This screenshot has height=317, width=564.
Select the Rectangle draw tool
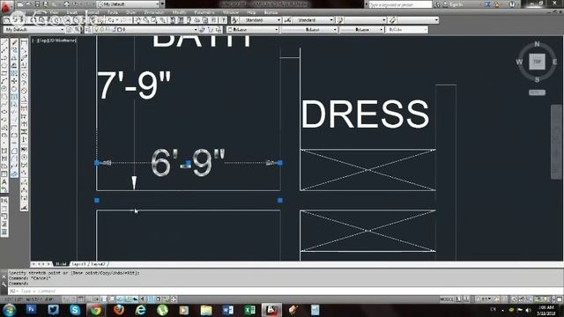tap(4, 74)
